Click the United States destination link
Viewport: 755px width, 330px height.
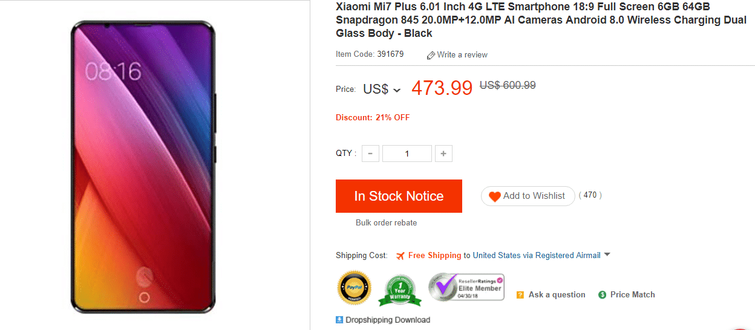point(496,256)
